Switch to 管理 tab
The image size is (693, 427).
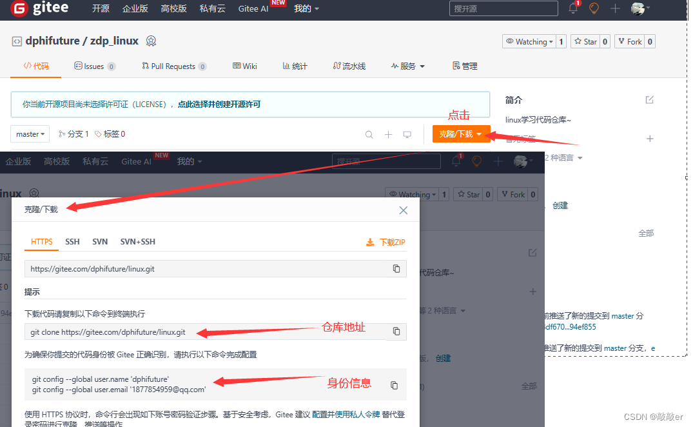(x=465, y=66)
